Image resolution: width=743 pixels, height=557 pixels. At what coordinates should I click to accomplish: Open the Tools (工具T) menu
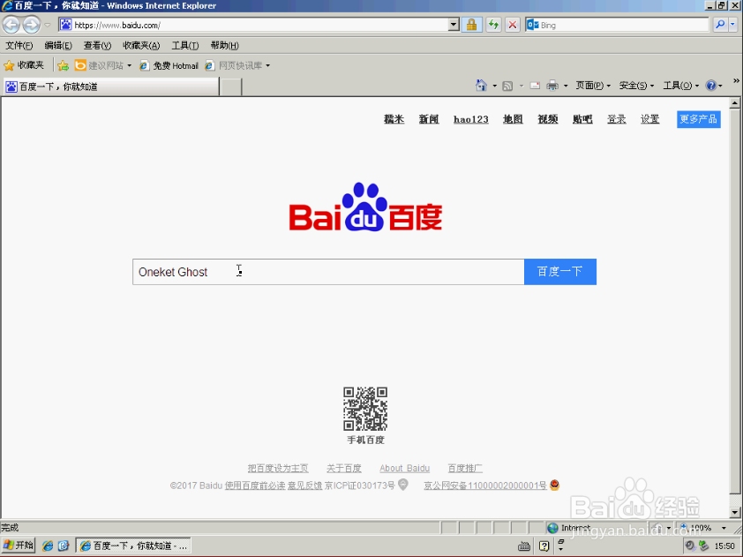[x=184, y=46]
